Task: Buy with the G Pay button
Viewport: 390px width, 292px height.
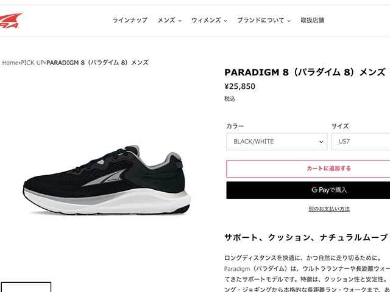Action: pos(308,190)
